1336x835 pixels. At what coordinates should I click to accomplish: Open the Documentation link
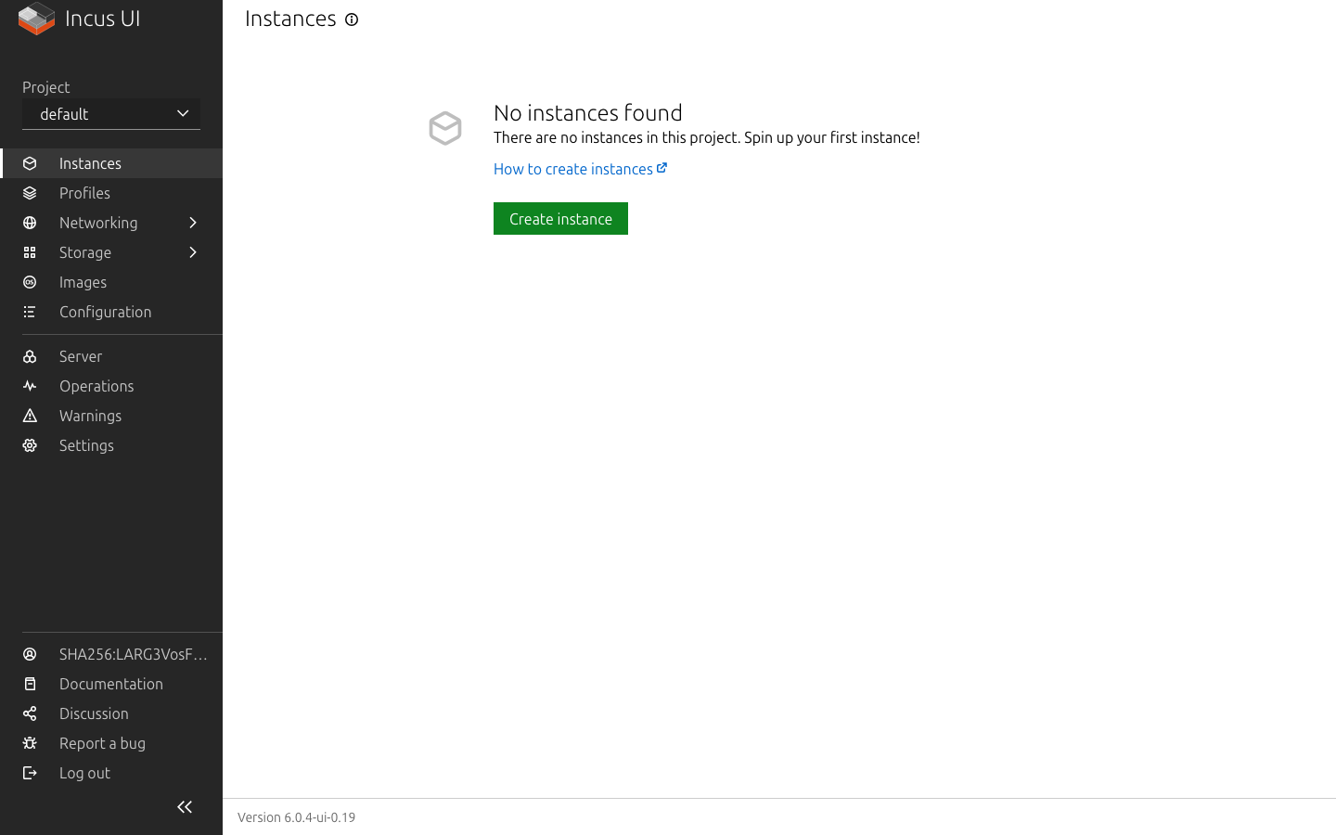point(111,684)
